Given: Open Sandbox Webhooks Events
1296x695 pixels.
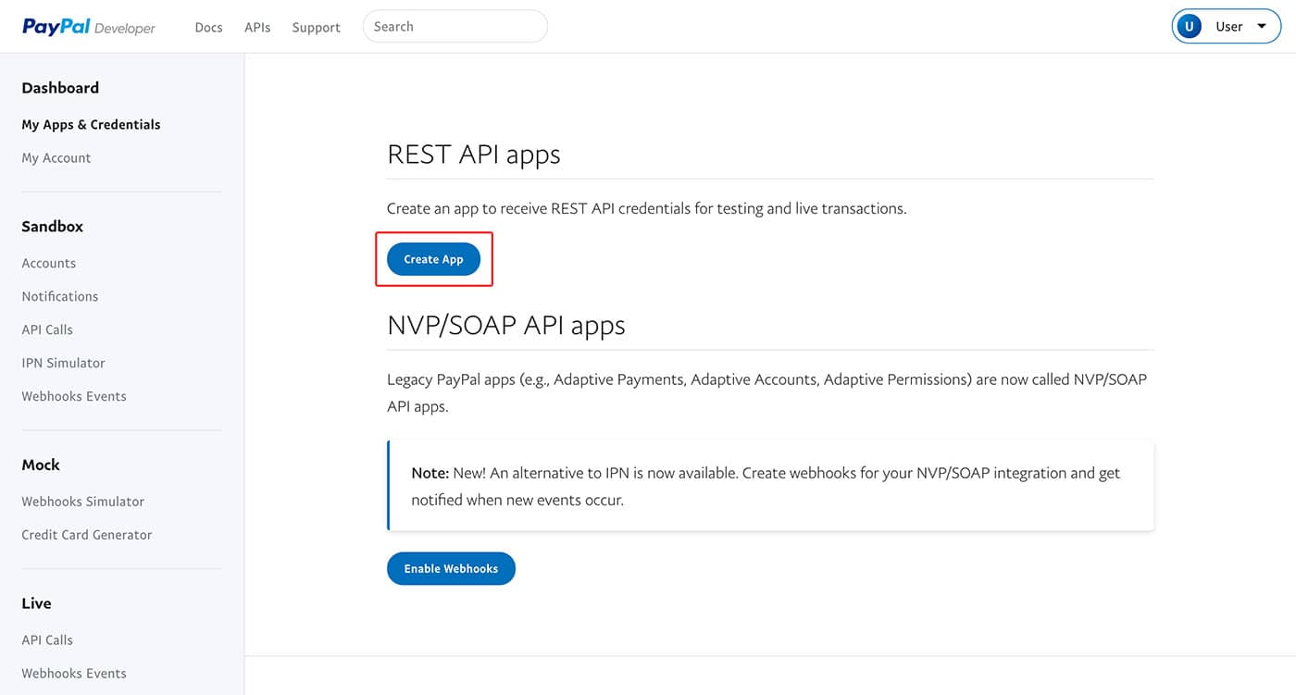Looking at the screenshot, I should click(74, 396).
